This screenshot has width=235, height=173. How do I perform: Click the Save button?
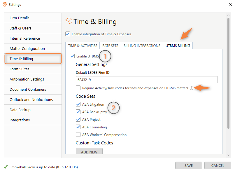[189, 165]
